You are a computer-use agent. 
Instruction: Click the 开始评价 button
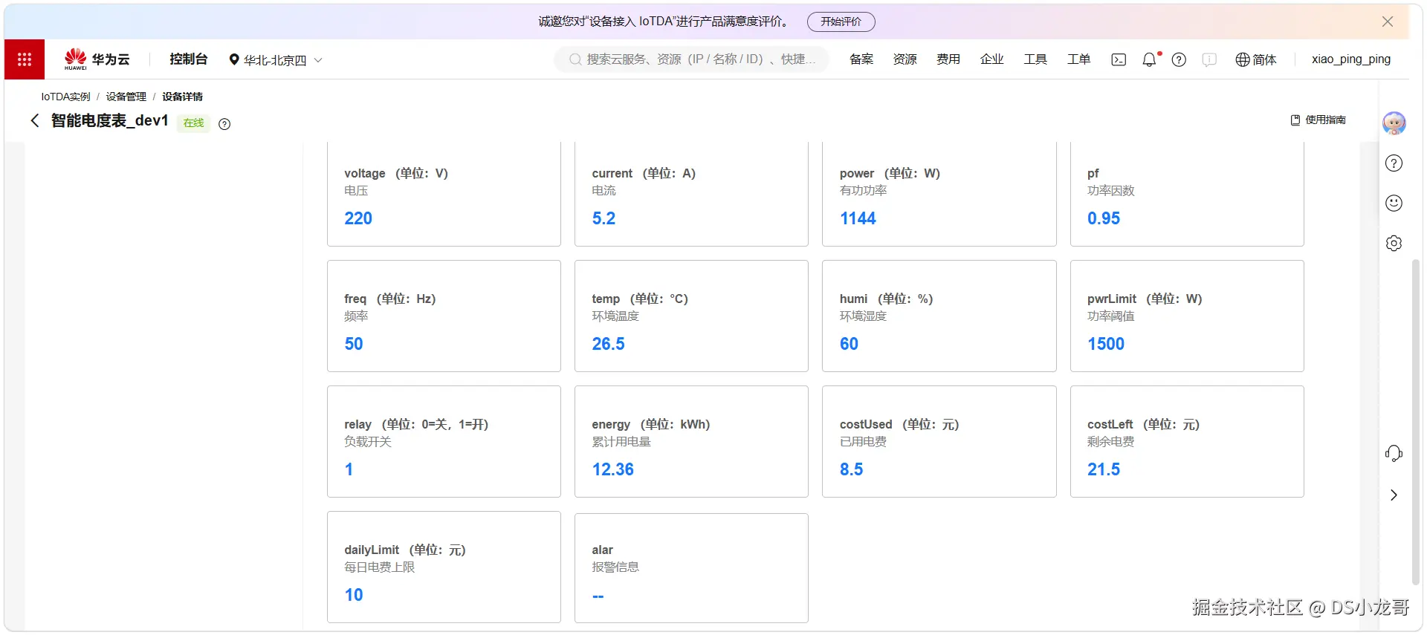point(841,22)
